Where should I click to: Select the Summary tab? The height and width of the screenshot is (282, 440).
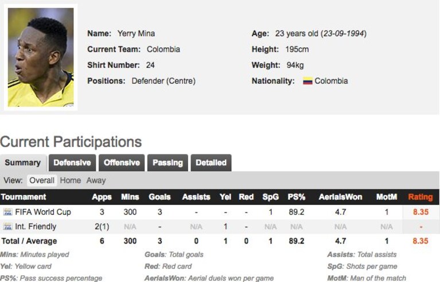click(x=23, y=163)
